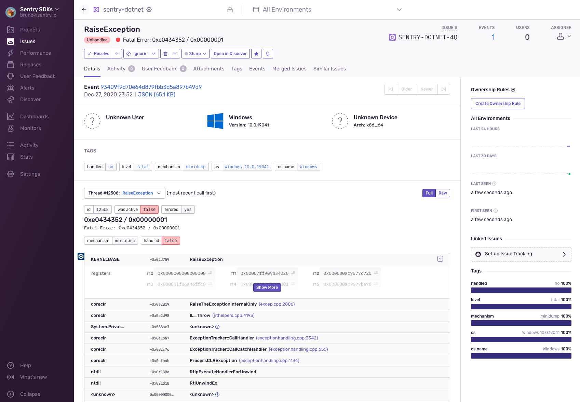Open Projects in the sidebar
Viewport: 580px width, 402px height.
click(x=30, y=30)
